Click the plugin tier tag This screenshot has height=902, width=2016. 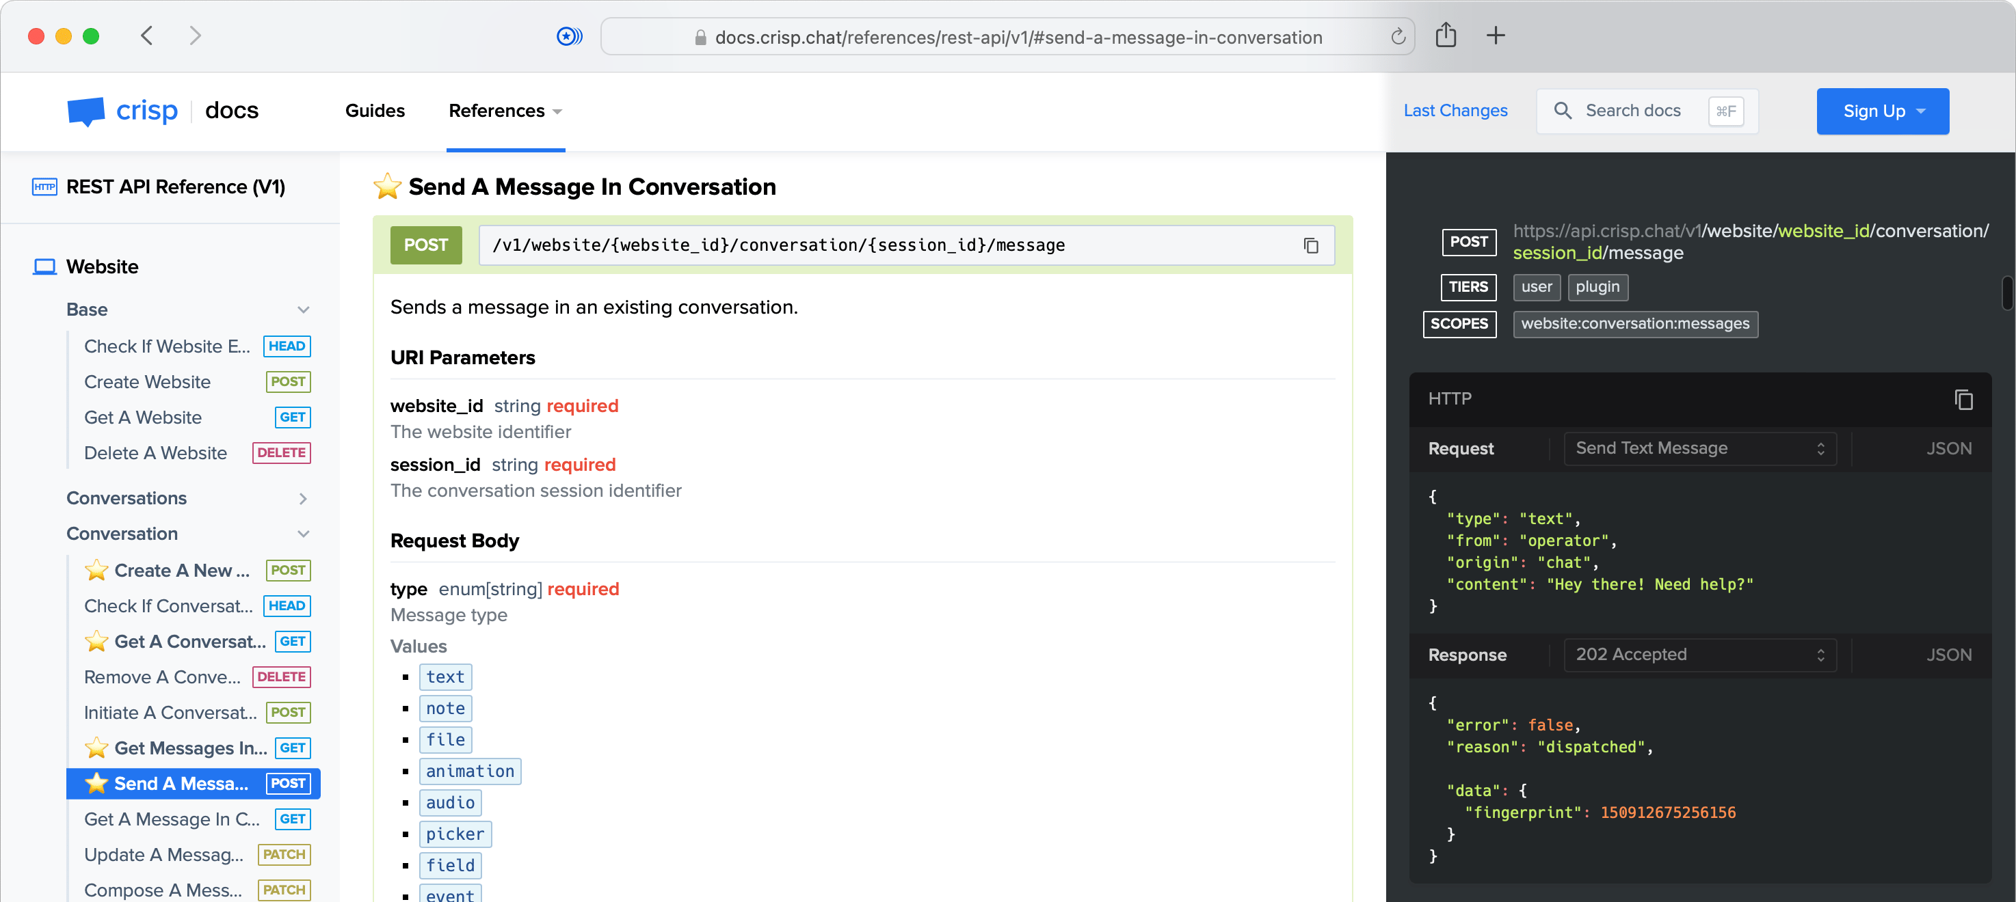pos(1597,287)
